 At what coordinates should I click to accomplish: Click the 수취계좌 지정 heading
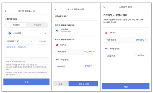11,19
